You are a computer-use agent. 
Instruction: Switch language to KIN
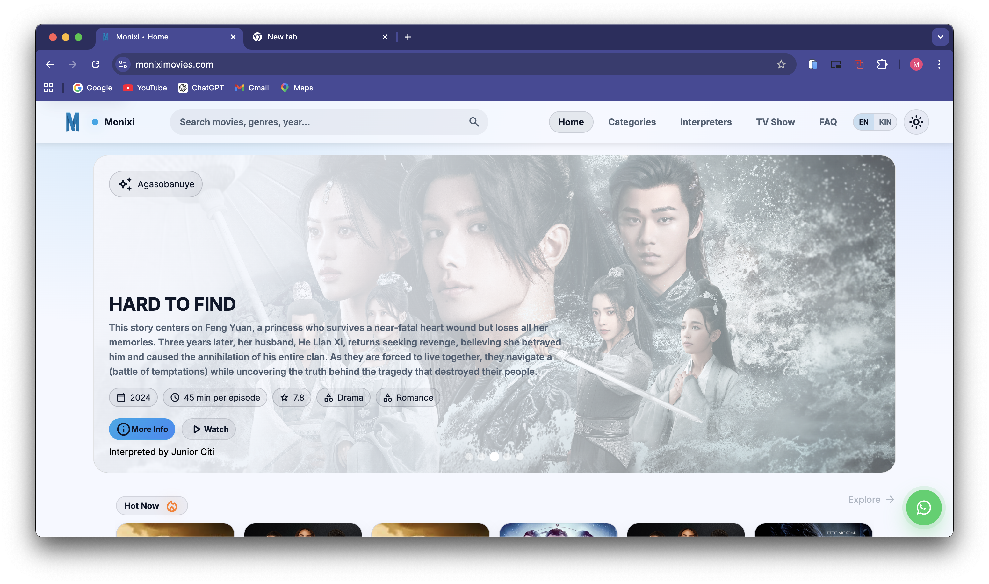tap(885, 122)
